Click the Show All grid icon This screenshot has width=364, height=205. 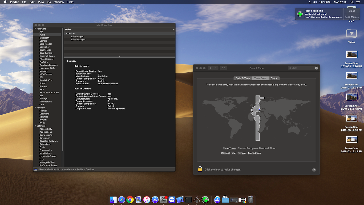click(223, 68)
